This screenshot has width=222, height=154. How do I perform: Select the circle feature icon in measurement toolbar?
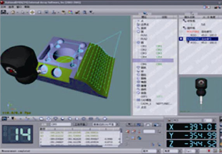click(x=48, y=119)
